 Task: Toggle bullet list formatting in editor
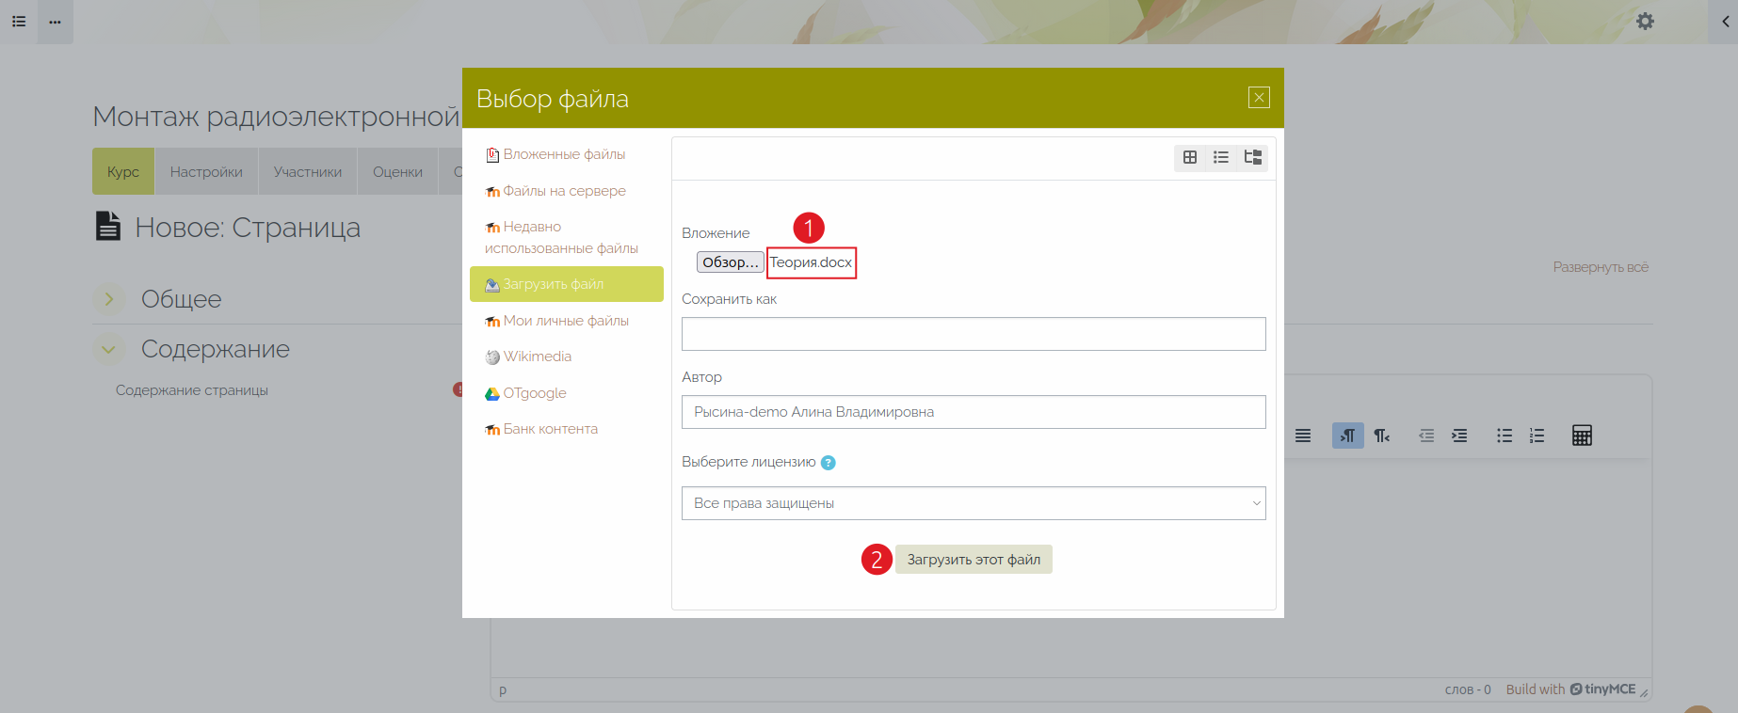pyautogui.click(x=1505, y=436)
